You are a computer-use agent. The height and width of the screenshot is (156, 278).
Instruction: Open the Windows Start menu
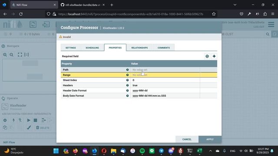(x=56, y=151)
